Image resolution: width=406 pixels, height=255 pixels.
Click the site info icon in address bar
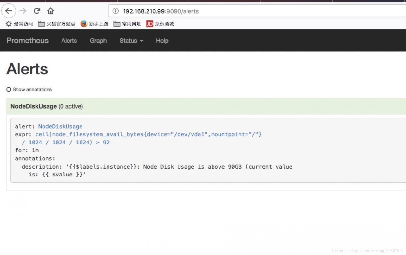(x=115, y=11)
